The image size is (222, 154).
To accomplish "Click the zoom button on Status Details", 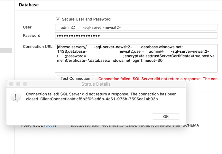I will (25, 84).
